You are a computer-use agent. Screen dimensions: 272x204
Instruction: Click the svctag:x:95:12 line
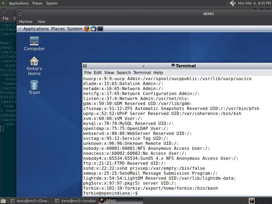pyautogui.click(x=126, y=138)
